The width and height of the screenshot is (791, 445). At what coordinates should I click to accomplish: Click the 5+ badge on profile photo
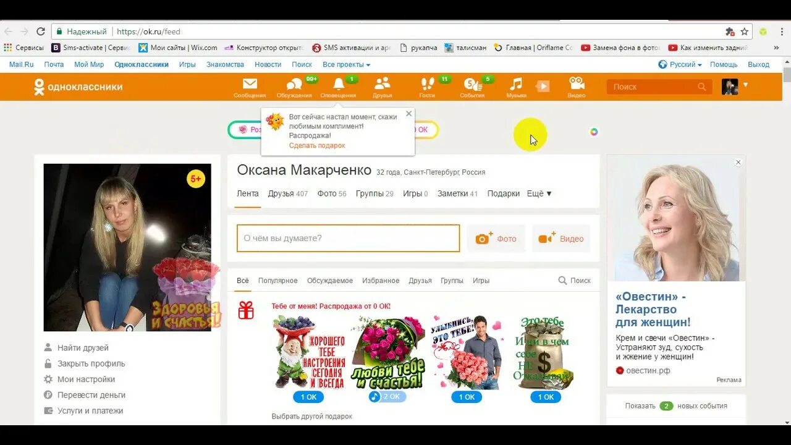click(196, 179)
